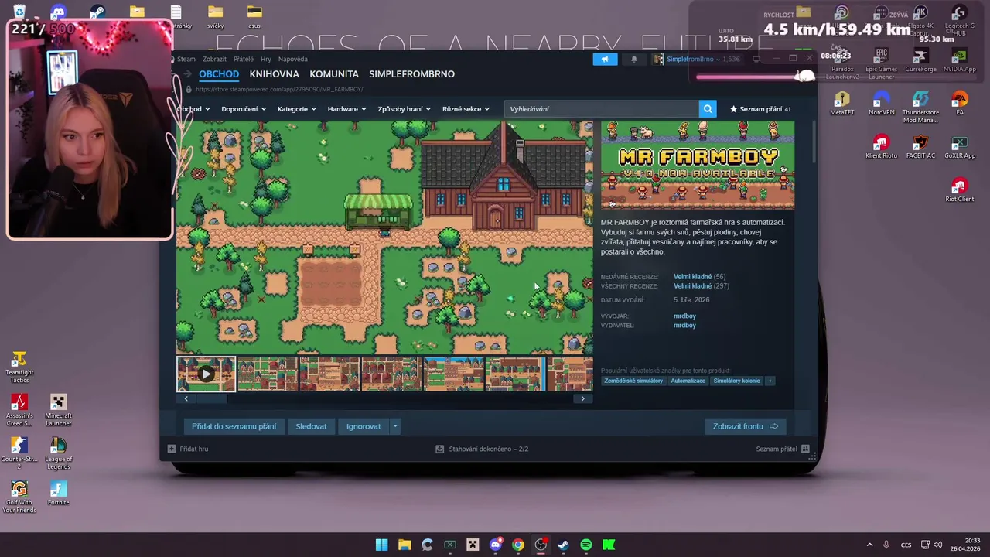The height and width of the screenshot is (557, 990).
Task: Show hidden system tray icons chevron
Action: point(869,545)
